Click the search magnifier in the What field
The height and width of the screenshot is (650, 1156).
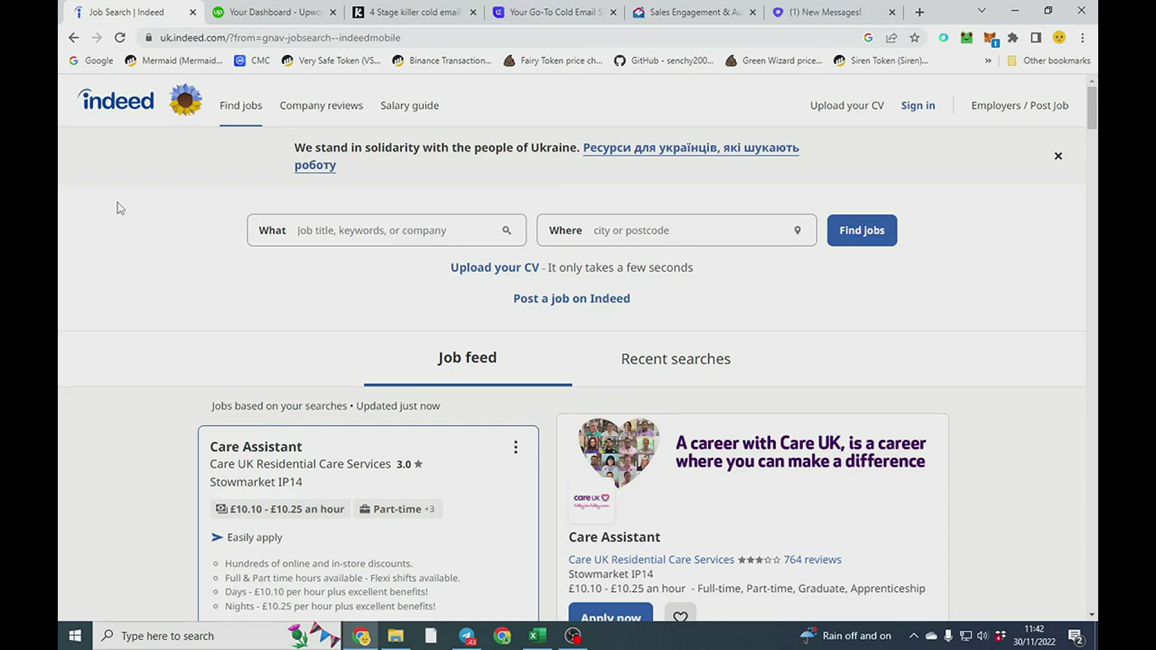click(x=506, y=230)
